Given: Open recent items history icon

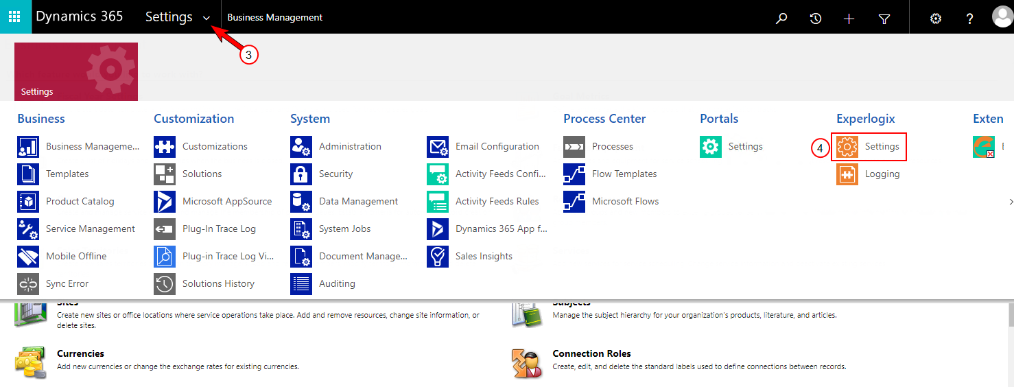Looking at the screenshot, I should 816,19.
